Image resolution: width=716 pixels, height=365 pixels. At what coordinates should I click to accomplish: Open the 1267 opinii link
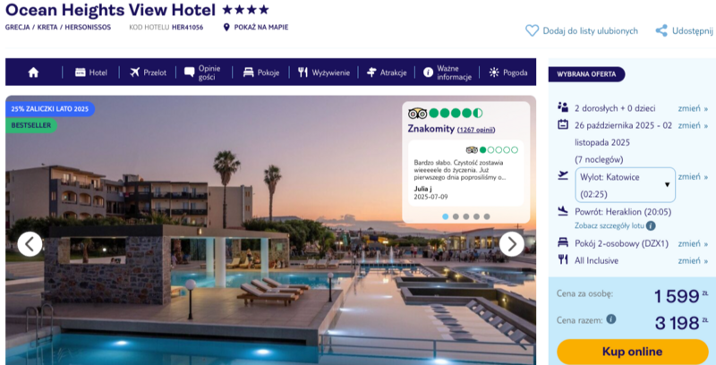[476, 130]
